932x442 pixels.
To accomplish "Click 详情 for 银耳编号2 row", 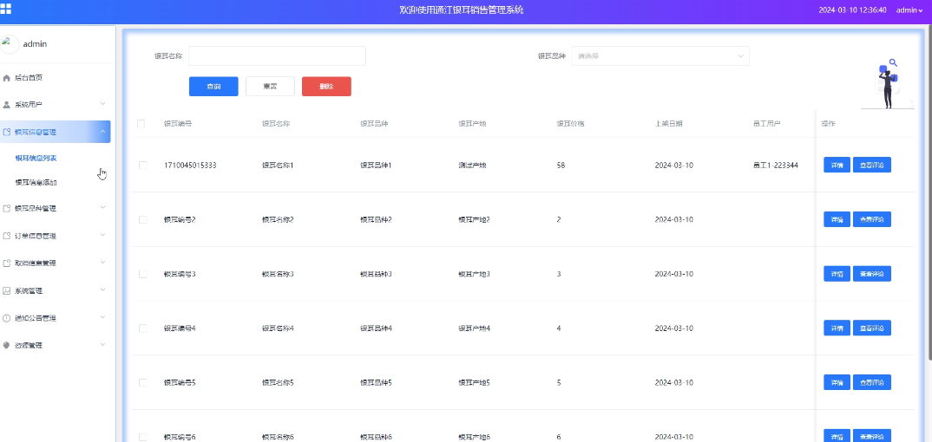I will point(837,219).
